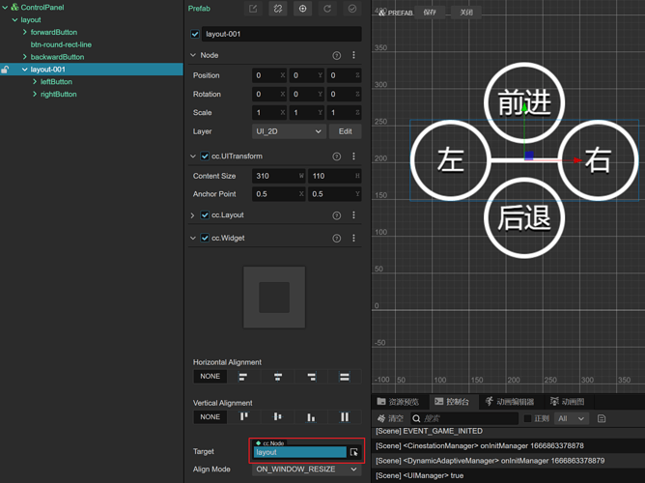Select vertical align middle icon

click(278, 417)
